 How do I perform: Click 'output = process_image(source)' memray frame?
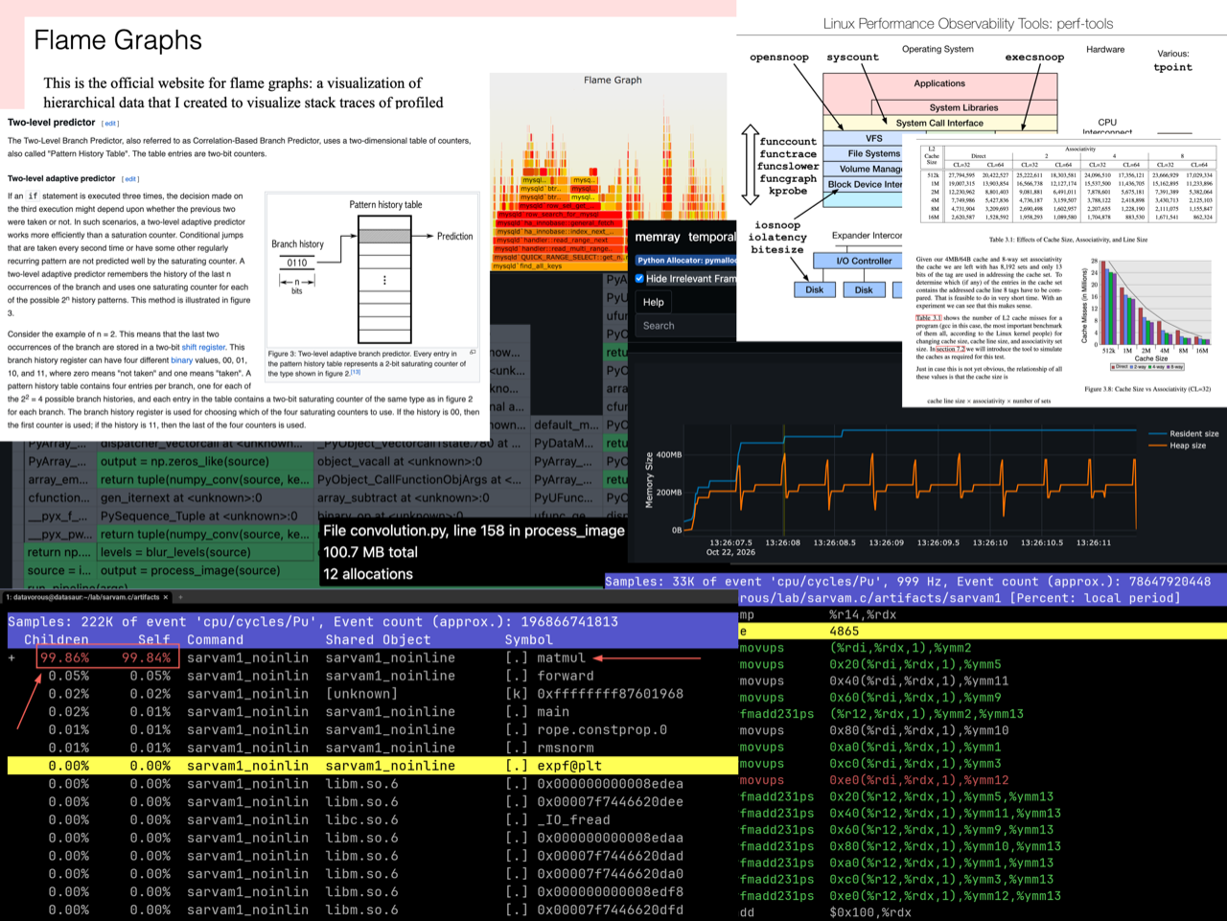point(206,570)
